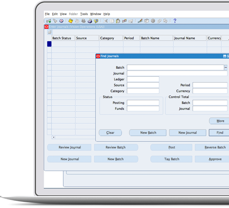
Task: Click the Post button
Action: click(x=171, y=147)
